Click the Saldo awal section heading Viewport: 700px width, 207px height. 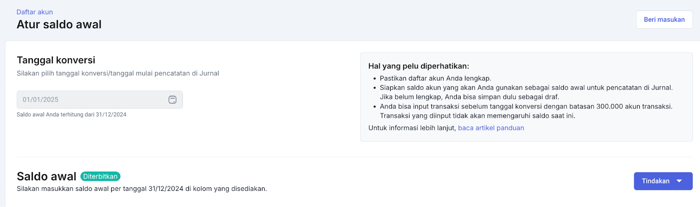click(x=46, y=176)
